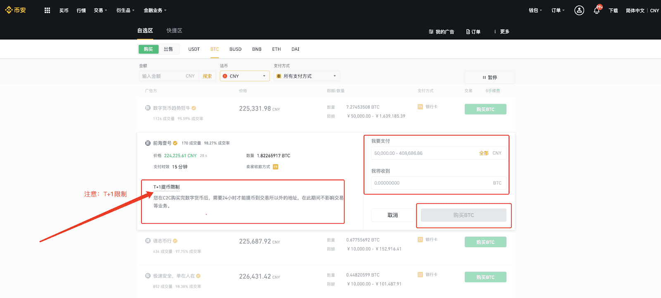The image size is (661, 298).
Task: Click the T+1提币限制 label
Action: pyautogui.click(x=166, y=187)
